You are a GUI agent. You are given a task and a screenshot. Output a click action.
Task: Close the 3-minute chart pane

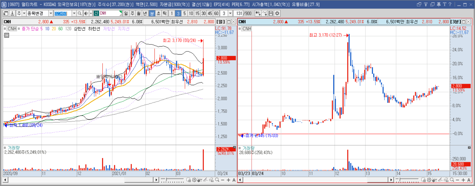[x=469, y=22]
